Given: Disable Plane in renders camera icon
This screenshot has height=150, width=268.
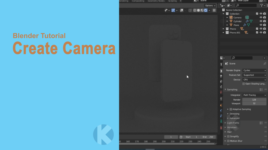Looking at the screenshot, I should (265, 25).
